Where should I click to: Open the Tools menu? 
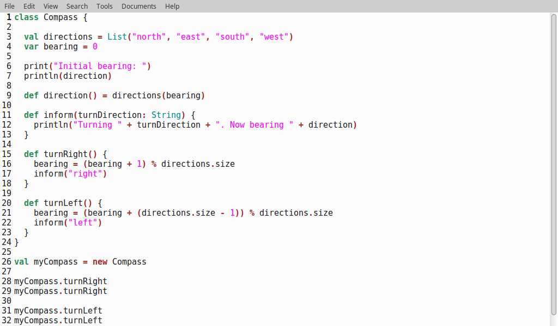(x=104, y=6)
